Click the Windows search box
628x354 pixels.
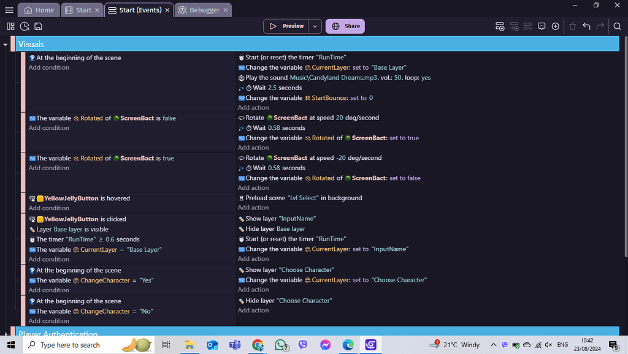(x=88, y=345)
